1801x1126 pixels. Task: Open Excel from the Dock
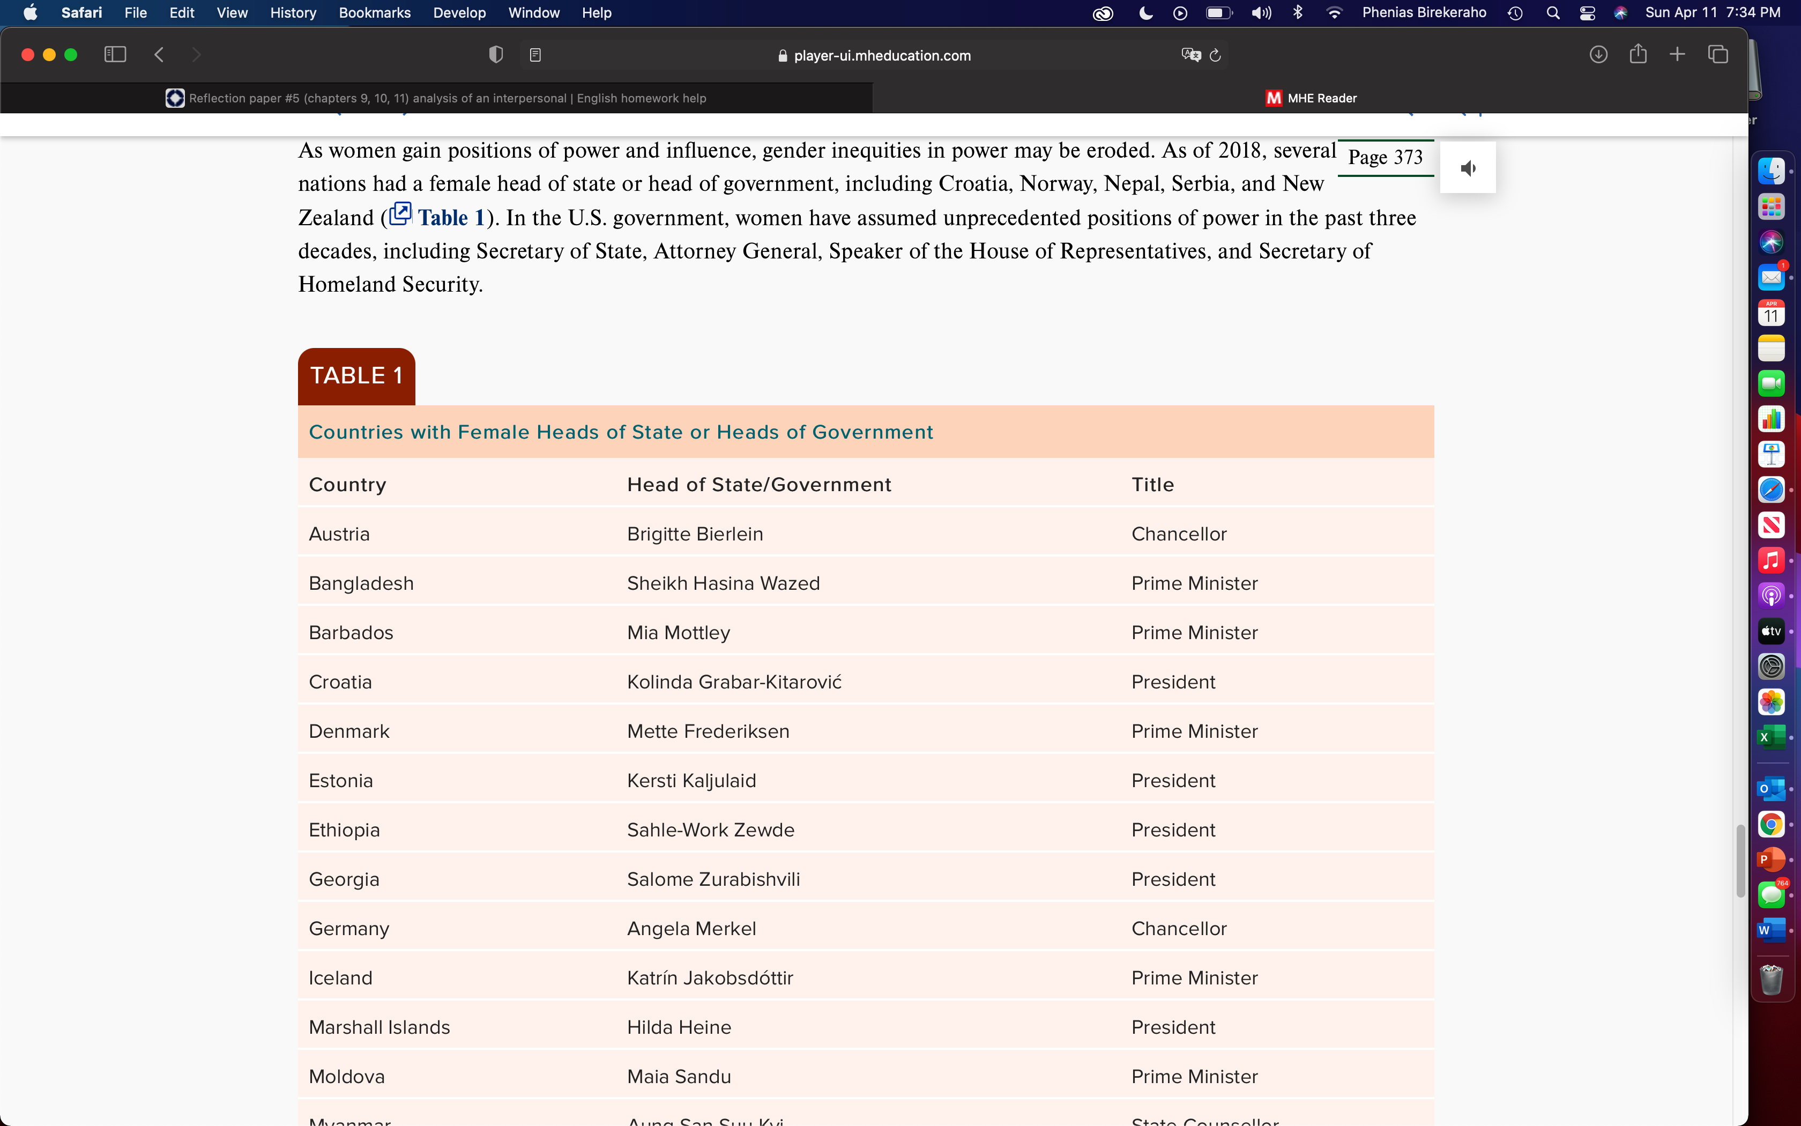(1771, 737)
